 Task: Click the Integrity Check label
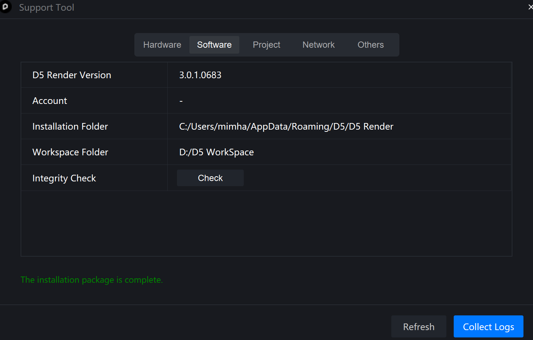[64, 178]
